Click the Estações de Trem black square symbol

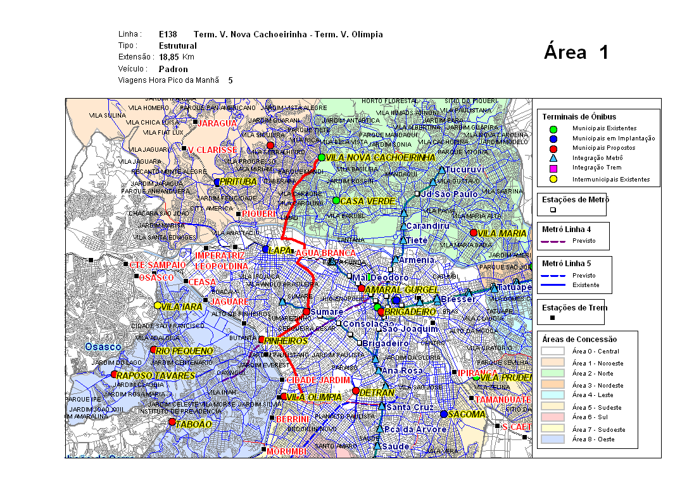(552, 317)
